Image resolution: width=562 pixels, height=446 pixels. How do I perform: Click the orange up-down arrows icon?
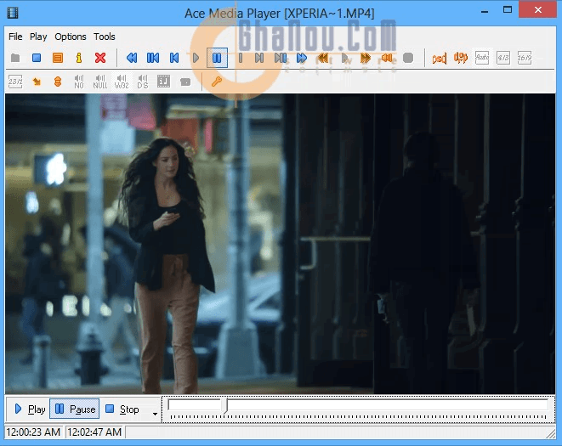tap(58, 82)
